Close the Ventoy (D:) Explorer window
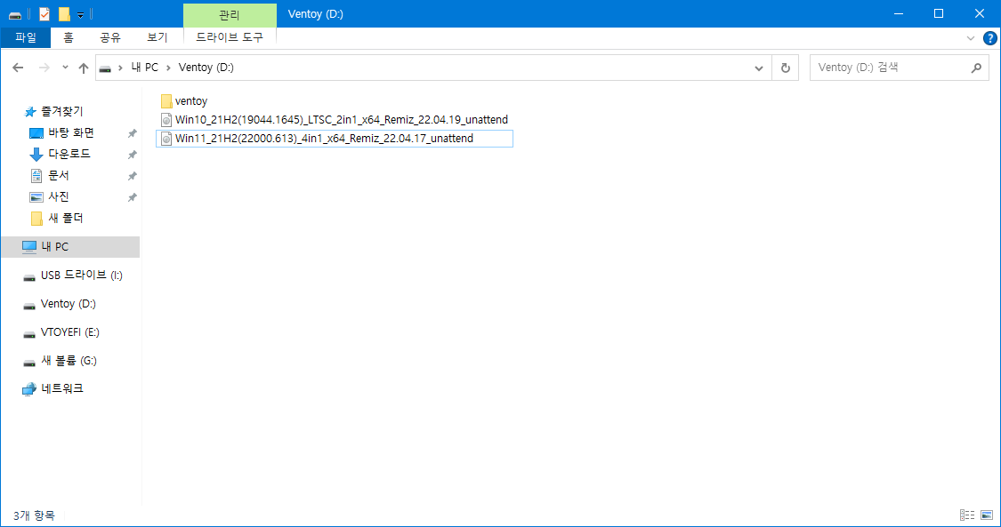Viewport: 1001px width, 527px height. pyautogui.click(x=980, y=13)
